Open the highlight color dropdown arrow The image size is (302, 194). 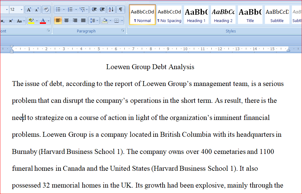click(x=37, y=21)
